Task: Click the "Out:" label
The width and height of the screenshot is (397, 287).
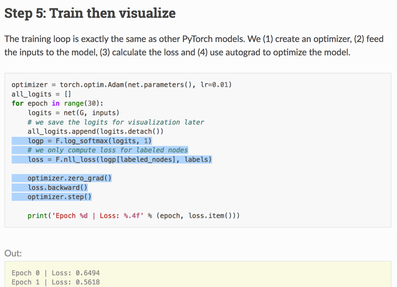Action: pyautogui.click(x=13, y=254)
